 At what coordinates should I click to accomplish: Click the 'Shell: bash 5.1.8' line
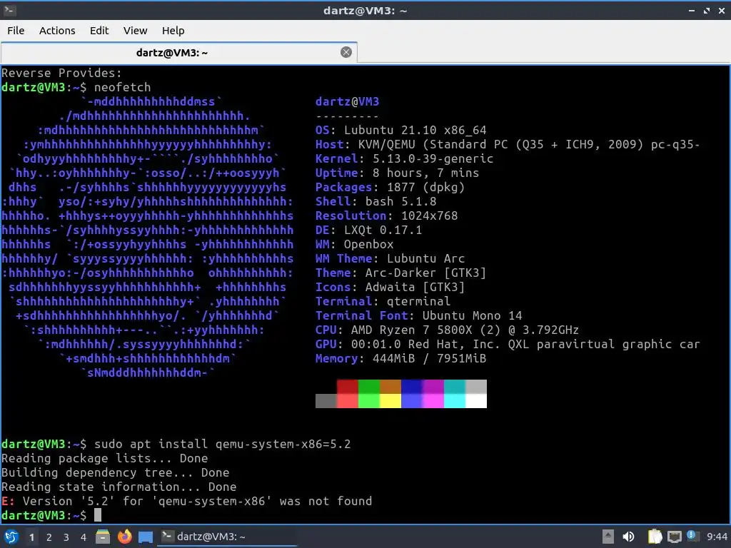pos(375,201)
